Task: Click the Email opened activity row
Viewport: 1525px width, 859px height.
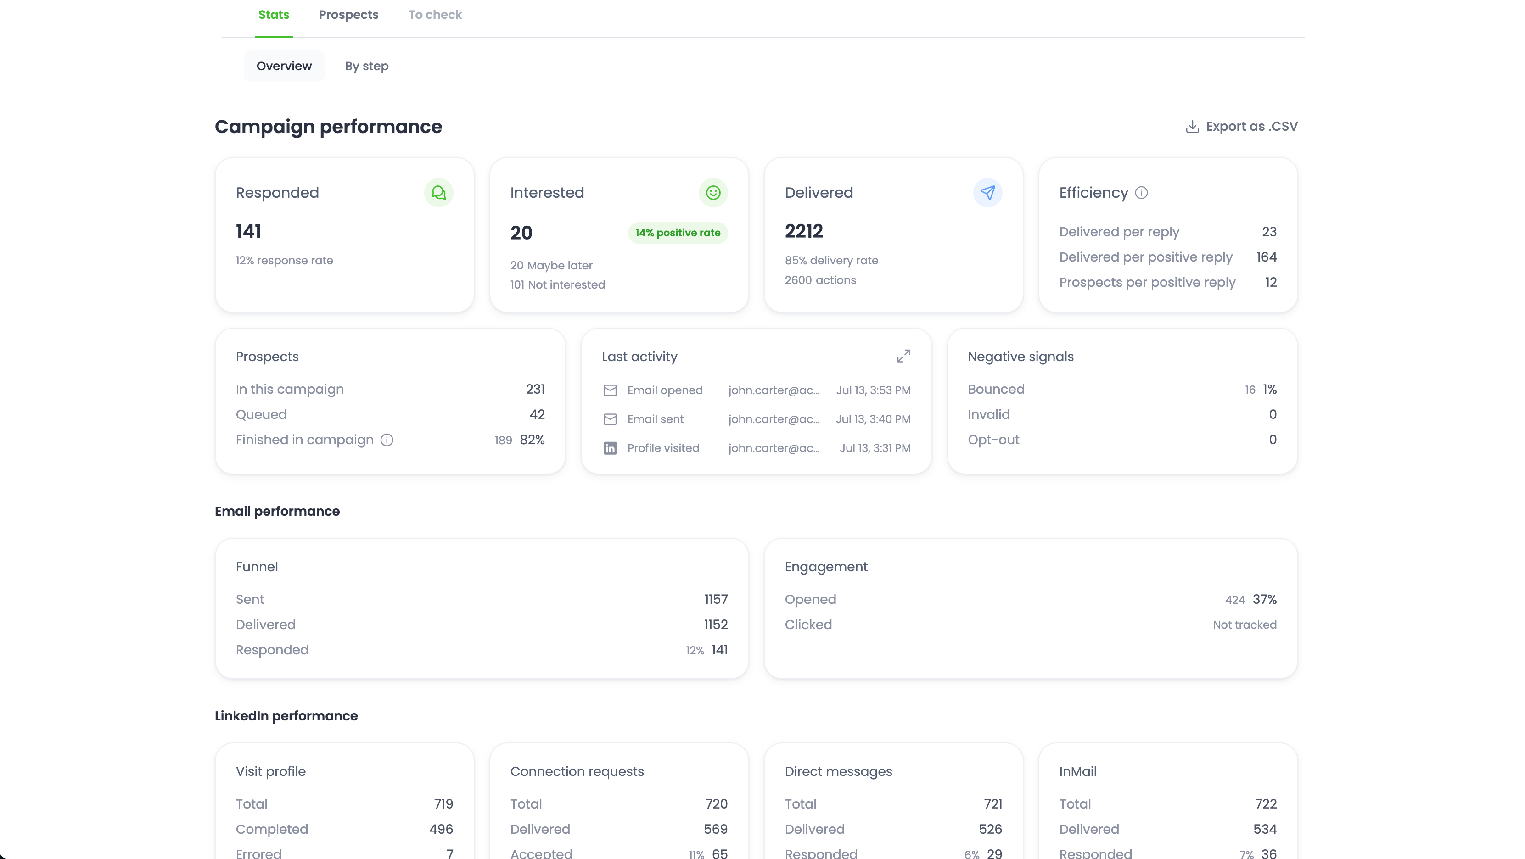Action: tap(756, 390)
